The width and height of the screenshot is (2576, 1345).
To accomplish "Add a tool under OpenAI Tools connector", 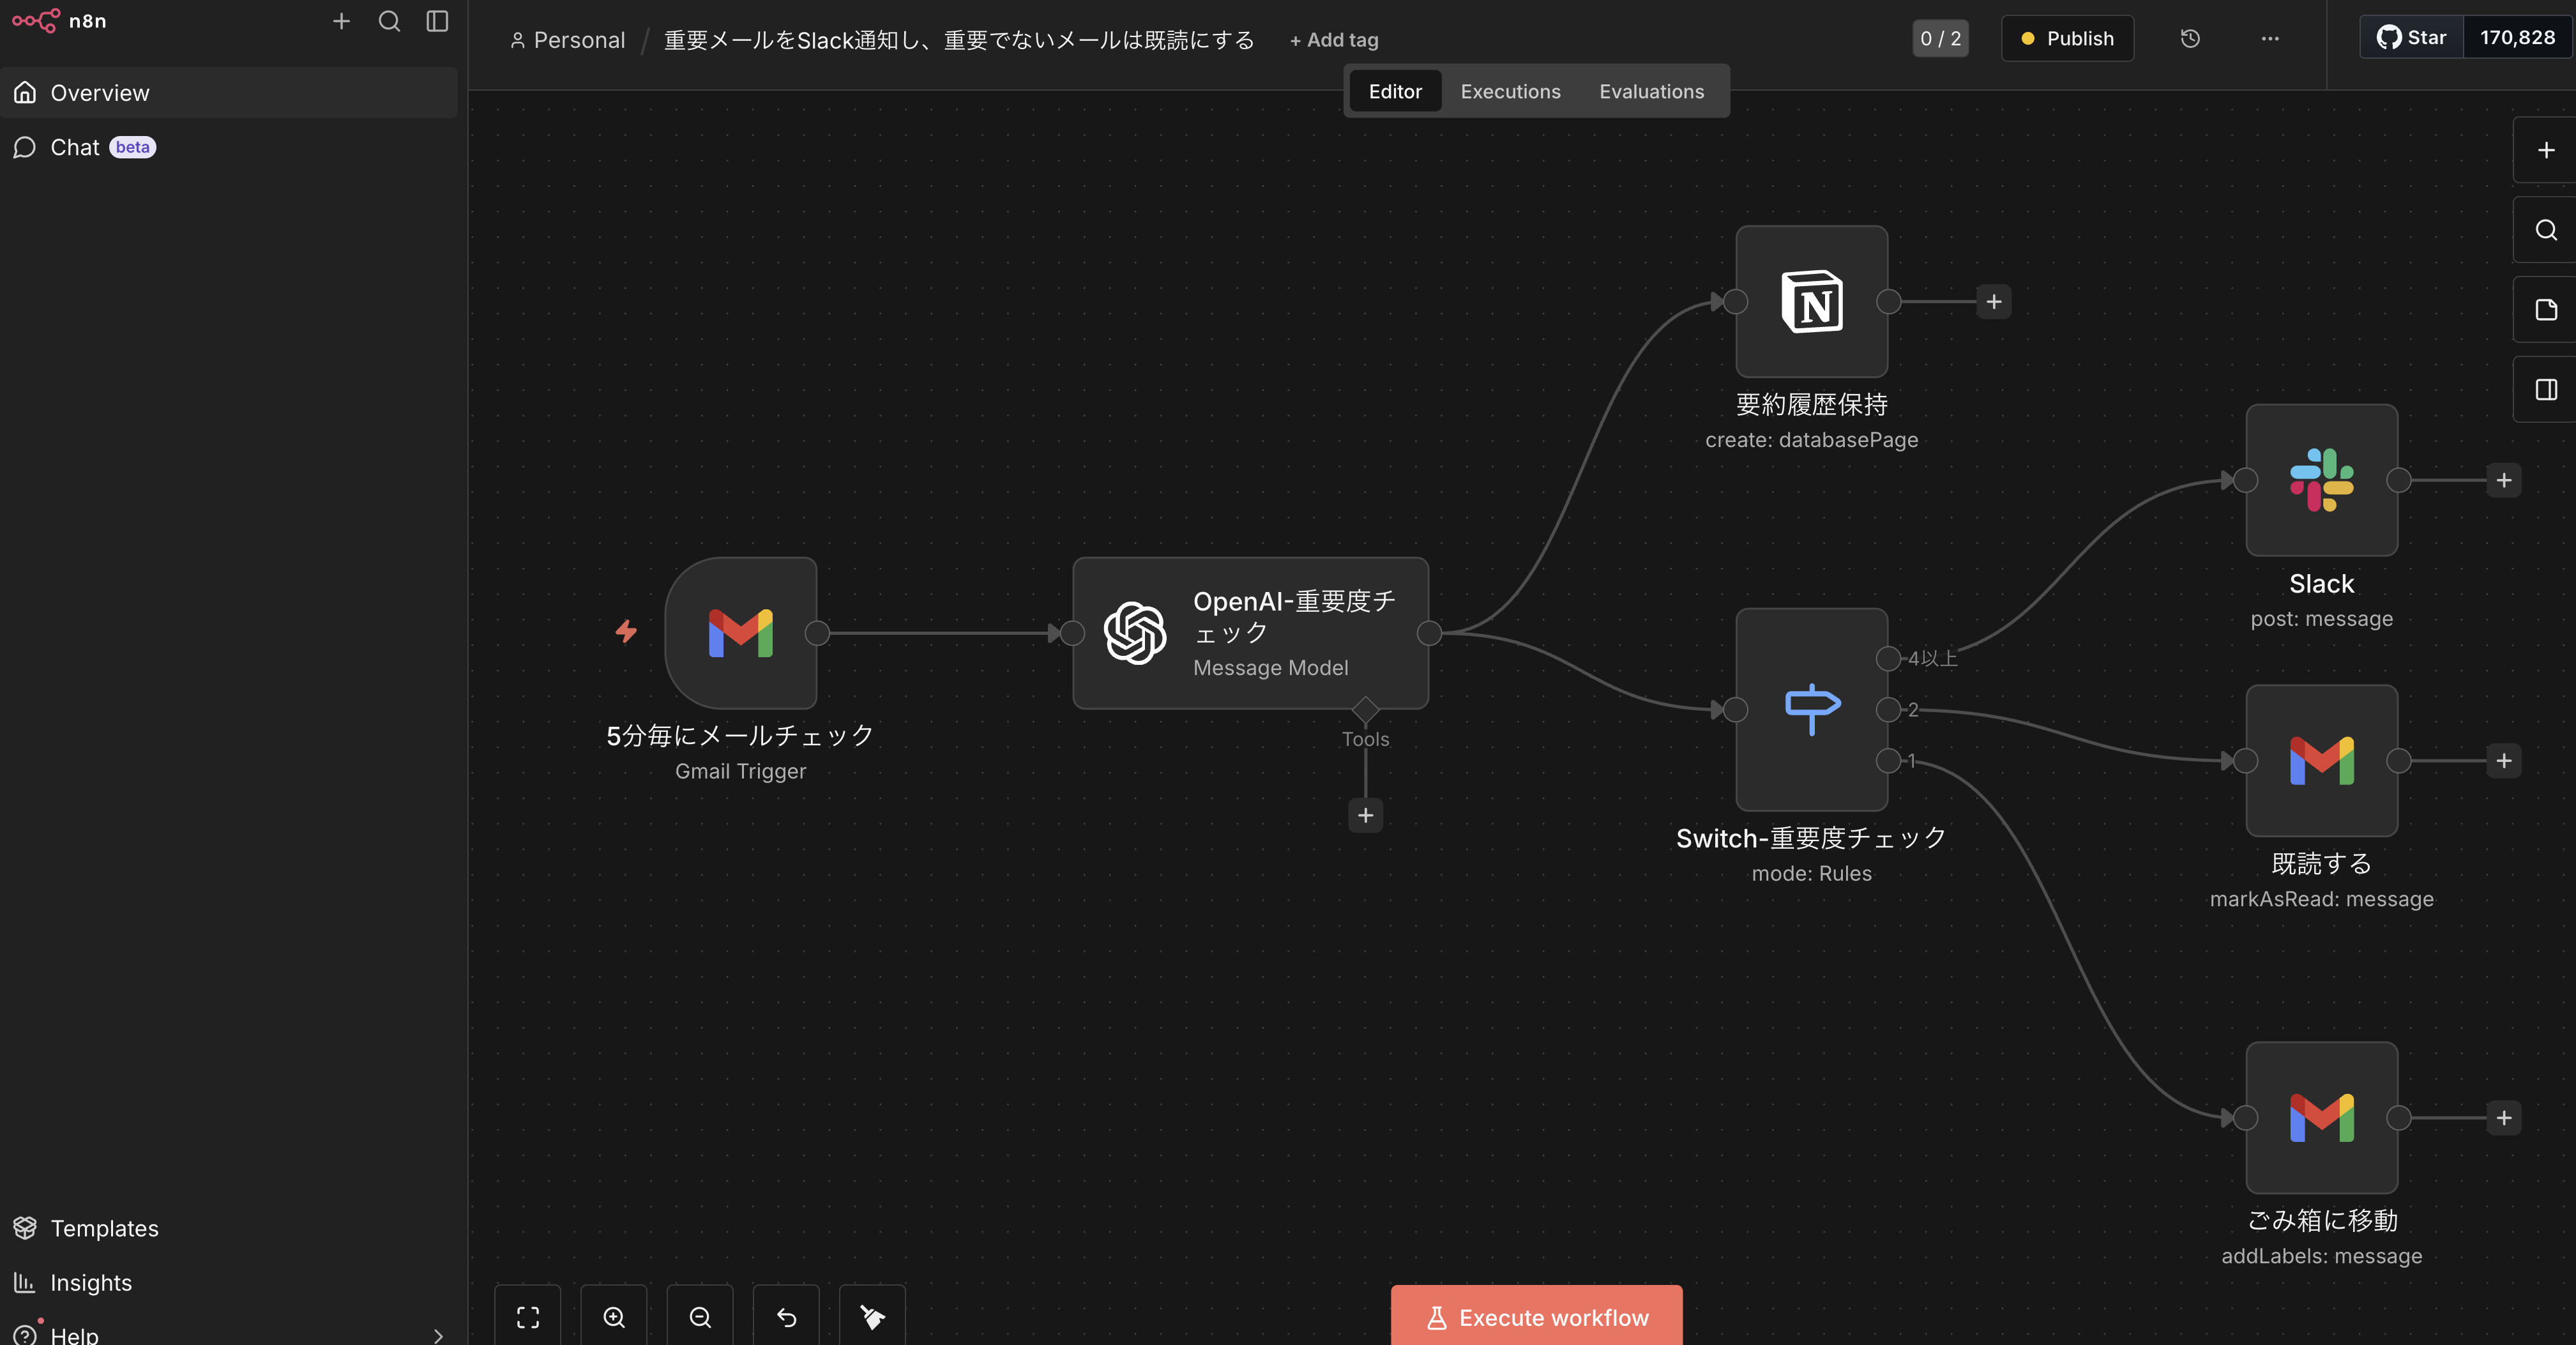I will click(1365, 815).
